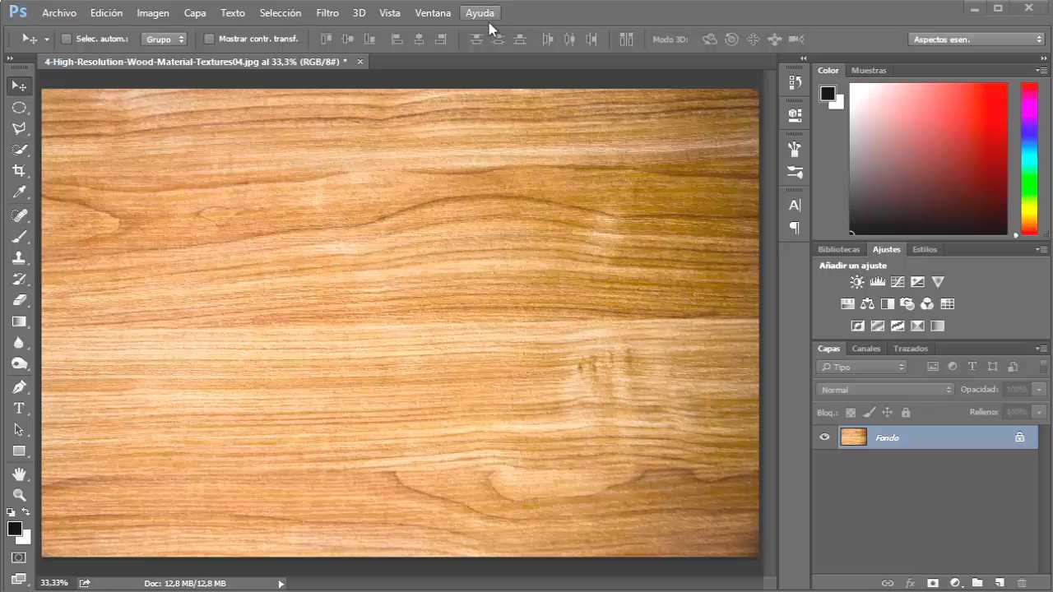Screen dimensions: 1053x592
Task: Add a Curves adjustment
Action: tap(898, 282)
